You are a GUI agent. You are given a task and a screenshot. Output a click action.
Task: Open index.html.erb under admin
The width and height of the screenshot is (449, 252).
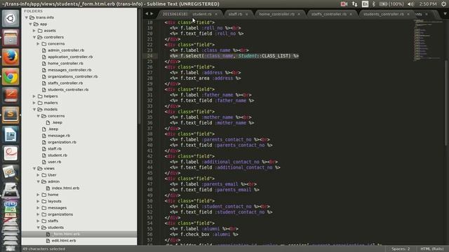pos(65,188)
